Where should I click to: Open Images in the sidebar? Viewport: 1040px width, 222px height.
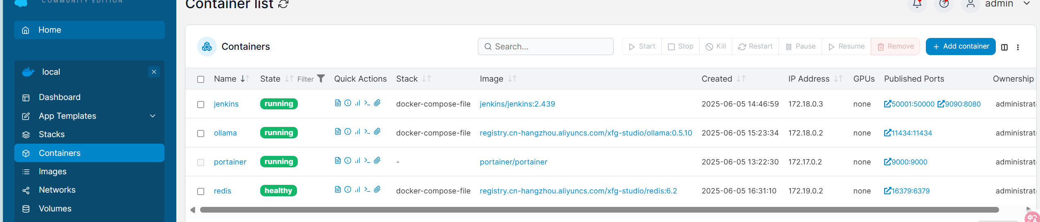pos(89,171)
